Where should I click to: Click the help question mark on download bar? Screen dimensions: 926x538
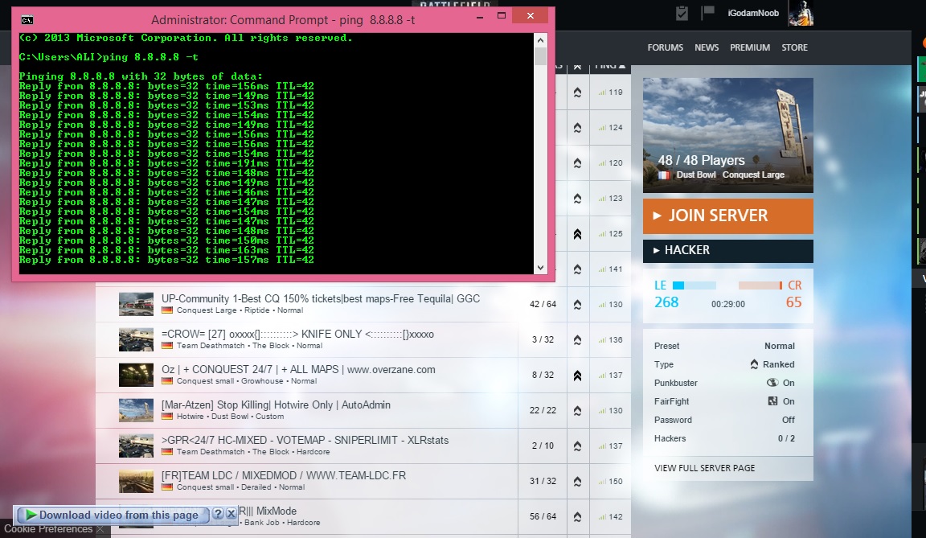tap(217, 514)
